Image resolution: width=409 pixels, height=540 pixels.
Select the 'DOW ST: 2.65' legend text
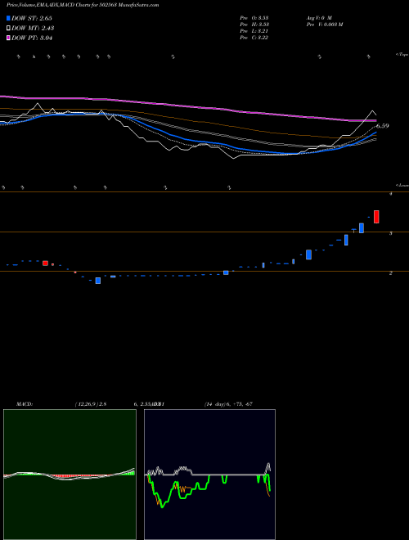click(x=32, y=18)
